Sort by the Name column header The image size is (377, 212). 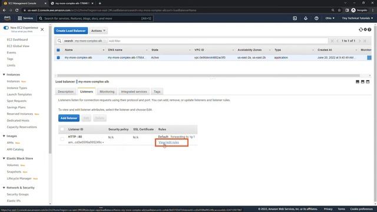coord(68,50)
